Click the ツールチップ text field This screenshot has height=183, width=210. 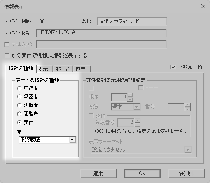101,44
